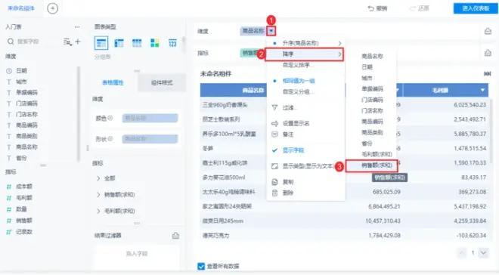Viewport: 499px width, 275px height.
Task: Select the 123 KPI chart type icon
Action: click(x=172, y=43)
